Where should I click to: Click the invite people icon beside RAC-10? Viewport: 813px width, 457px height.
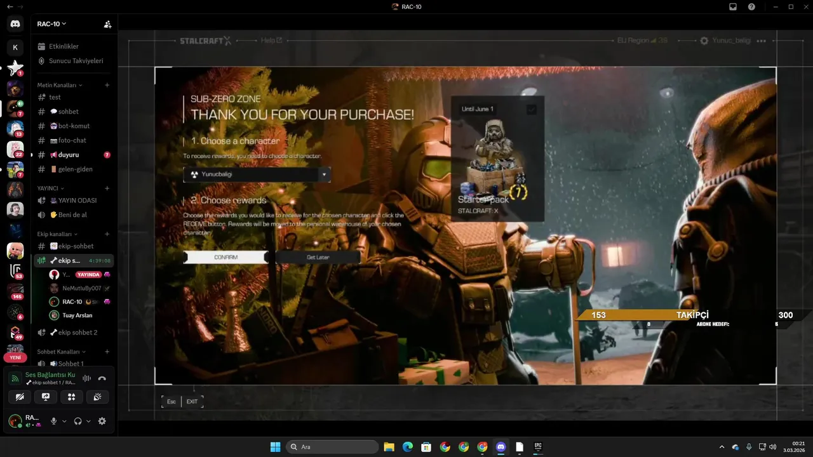[x=107, y=24]
